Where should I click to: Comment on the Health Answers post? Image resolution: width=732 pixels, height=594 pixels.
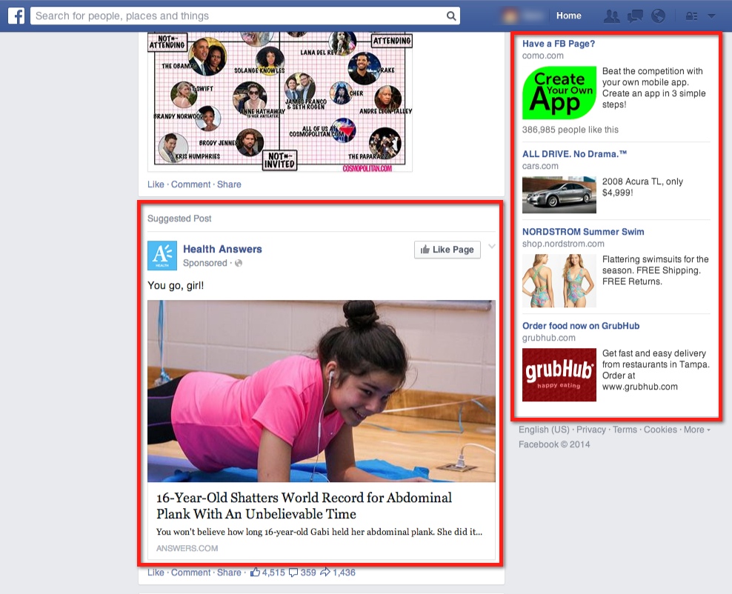190,573
